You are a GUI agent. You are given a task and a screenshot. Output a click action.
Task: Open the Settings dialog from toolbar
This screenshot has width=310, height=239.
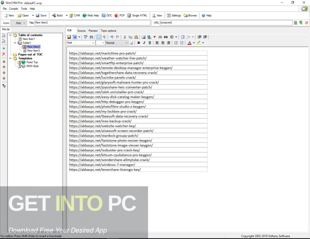[174, 16]
